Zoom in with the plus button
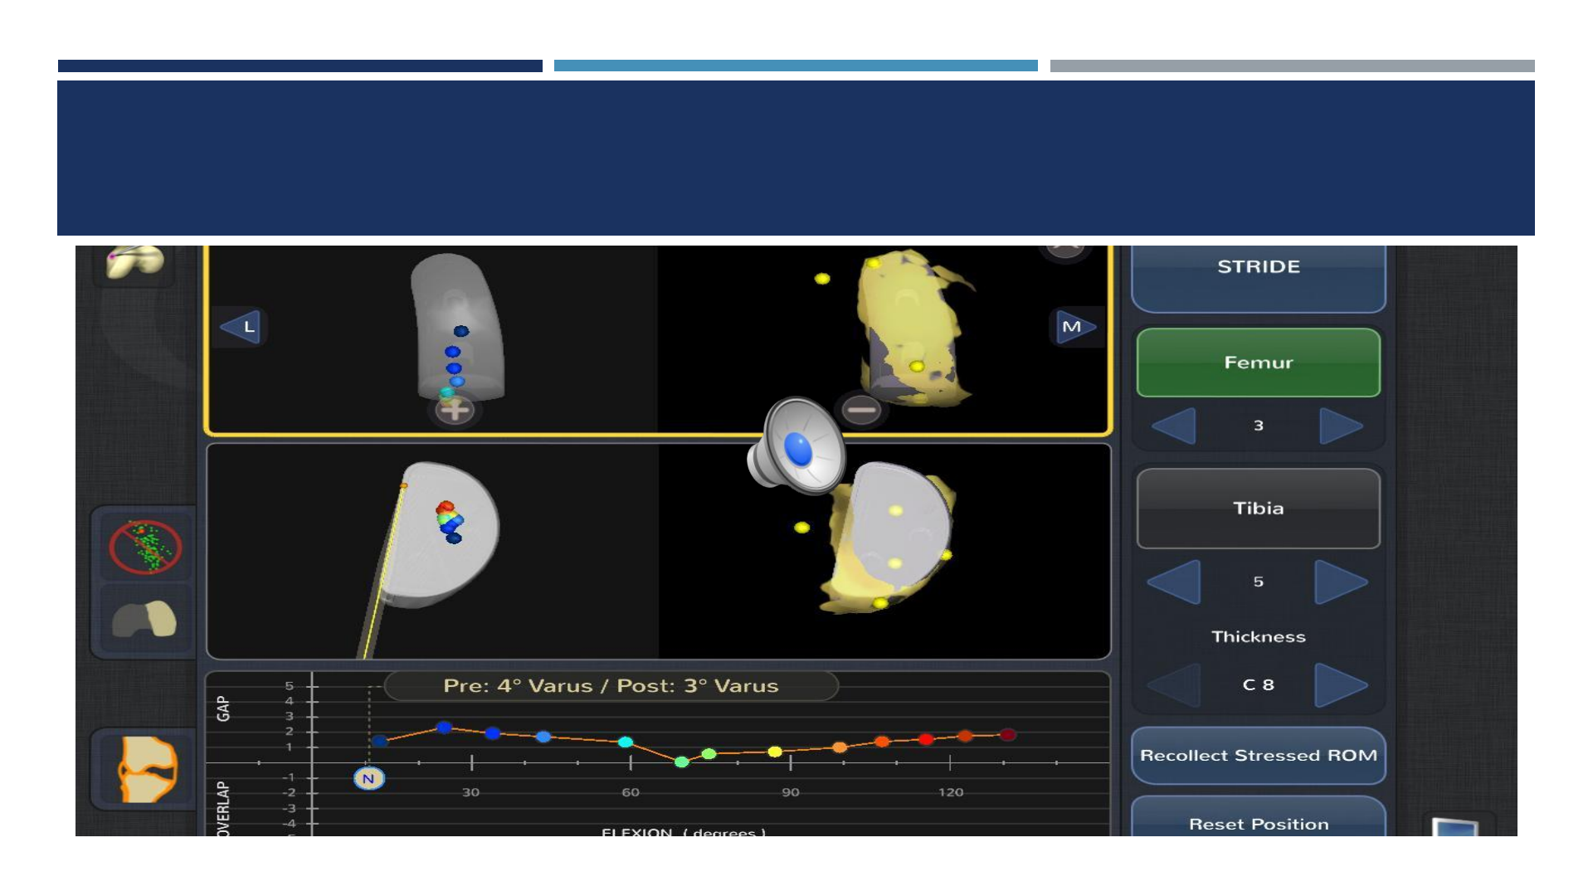Screen dimensions: 1593x896 coord(454,409)
